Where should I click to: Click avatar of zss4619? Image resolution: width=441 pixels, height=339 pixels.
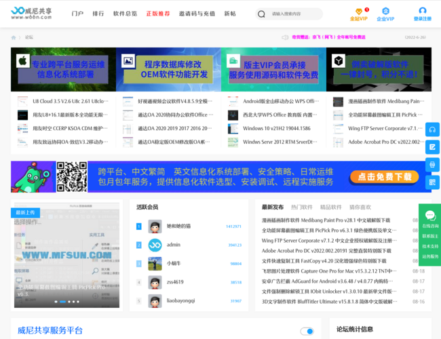pos(155,282)
